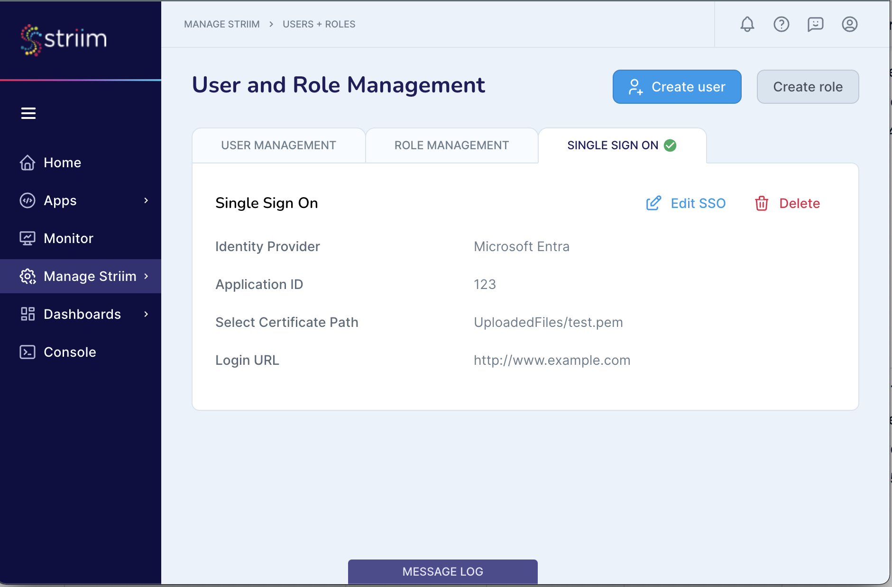The width and height of the screenshot is (892, 587).
Task: Select Manage Striim in the sidebar
Action: 81,276
